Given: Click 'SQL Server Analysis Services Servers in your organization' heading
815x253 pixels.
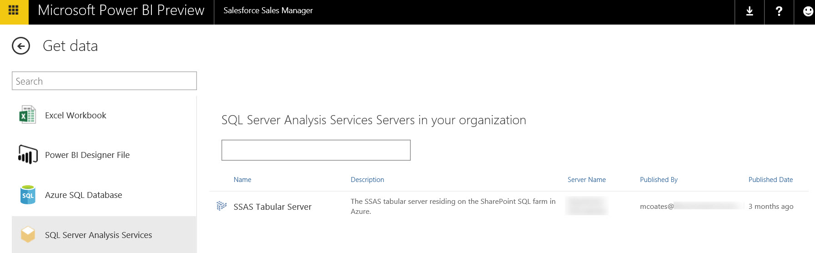Looking at the screenshot, I should click(x=373, y=120).
